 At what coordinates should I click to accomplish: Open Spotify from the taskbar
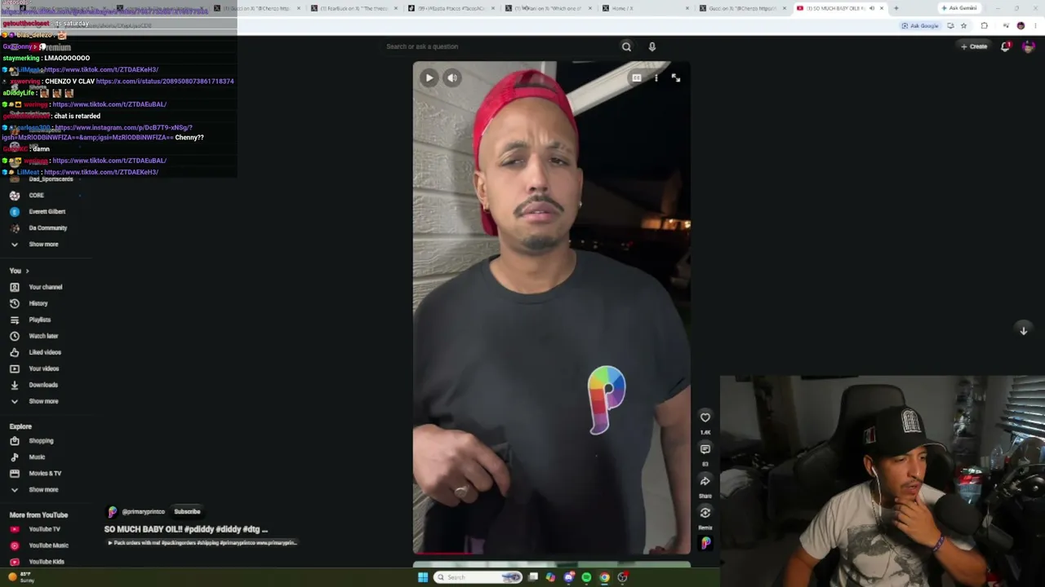tap(586, 577)
